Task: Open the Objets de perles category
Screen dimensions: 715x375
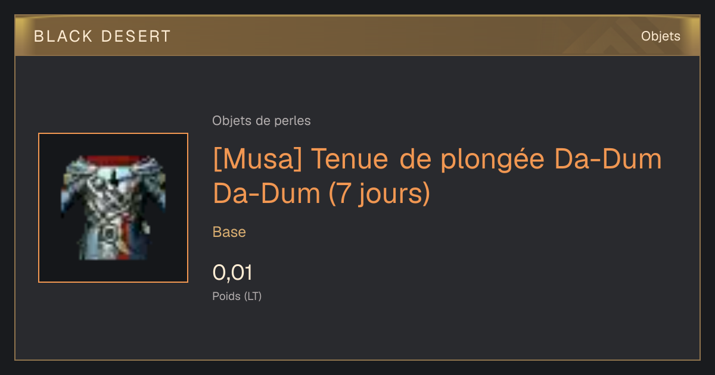Action: (x=262, y=121)
